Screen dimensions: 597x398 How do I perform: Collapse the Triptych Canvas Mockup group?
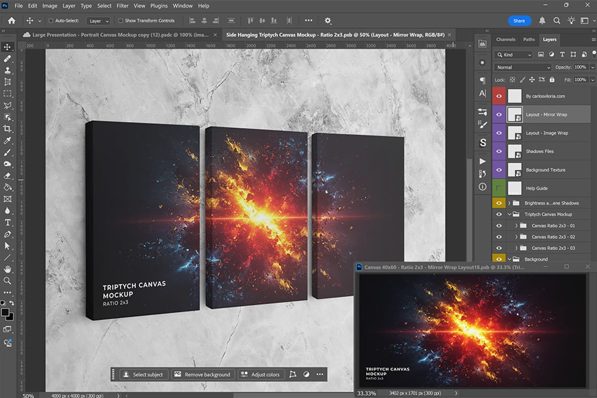point(509,214)
